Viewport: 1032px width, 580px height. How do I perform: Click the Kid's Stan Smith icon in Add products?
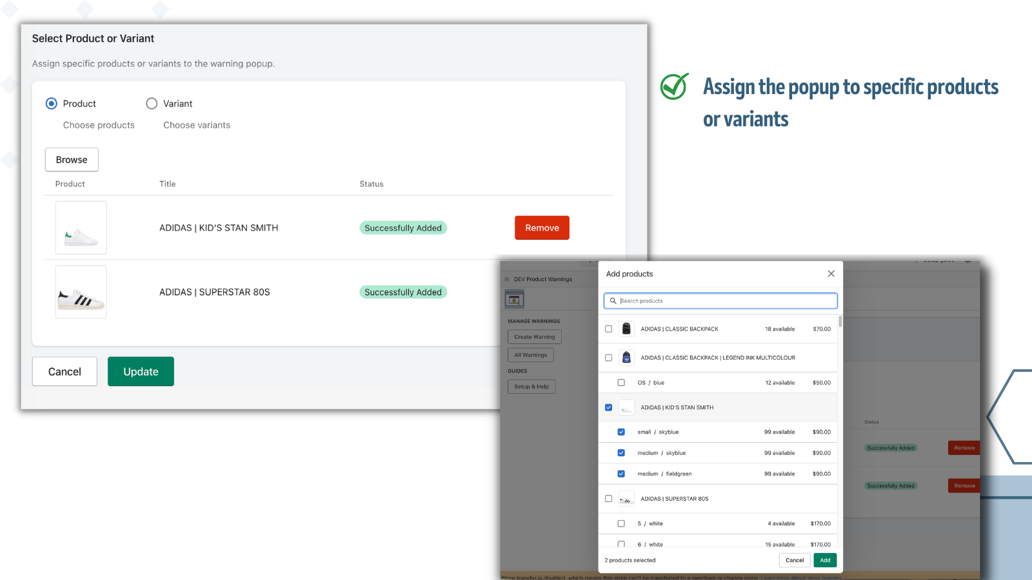pyautogui.click(x=626, y=407)
